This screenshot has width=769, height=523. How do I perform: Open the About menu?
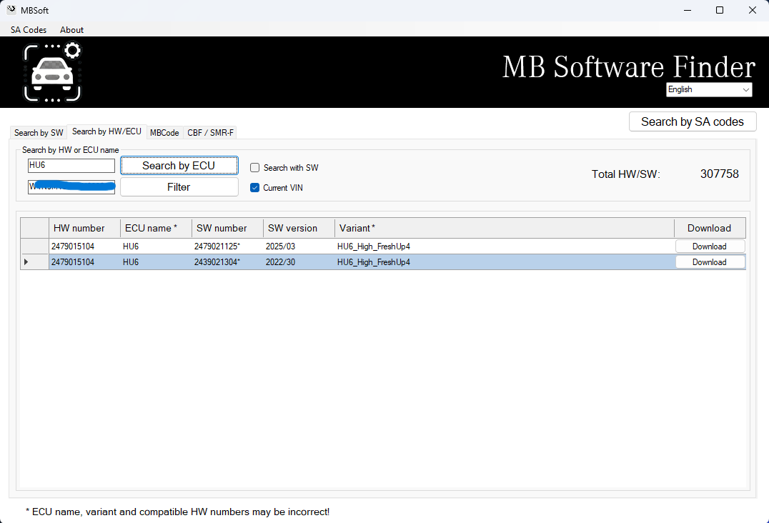click(71, 30)
